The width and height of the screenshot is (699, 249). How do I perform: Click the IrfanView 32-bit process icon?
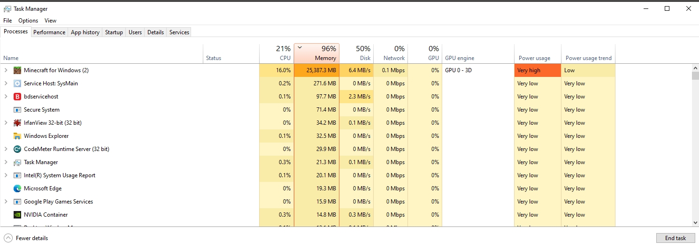point(17,123)
